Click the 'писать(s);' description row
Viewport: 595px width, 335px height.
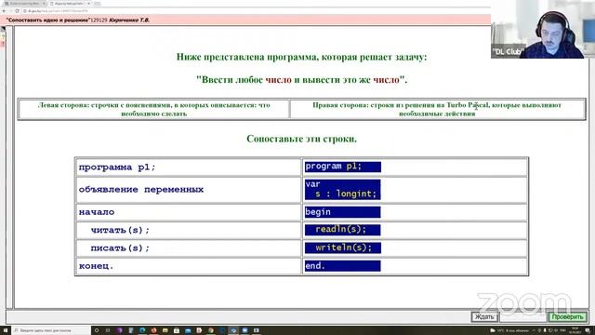tap(188, 248)
